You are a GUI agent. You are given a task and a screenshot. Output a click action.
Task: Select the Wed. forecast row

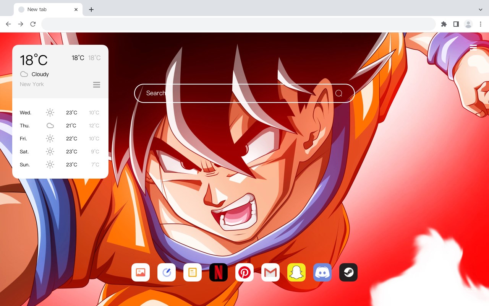click(x=60, y=112)
